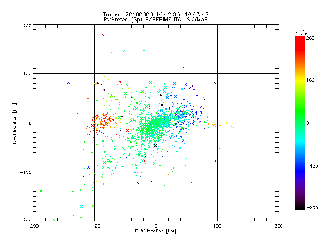Screen dimensions: 328x246
Task: Click the y-axis '-100' tick label
Action: [x=25, y=172]
